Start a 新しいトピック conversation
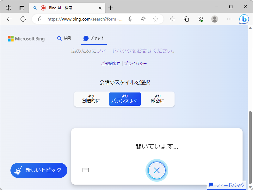Image resolution: width=253 pixels, height=190 pixels. 39,170
